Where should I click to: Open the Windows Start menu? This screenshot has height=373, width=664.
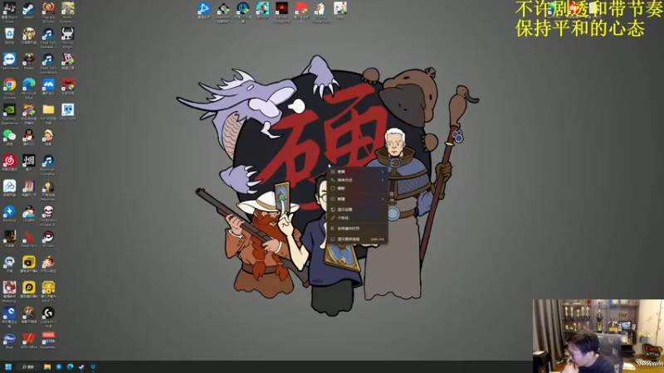pos(8,366)
